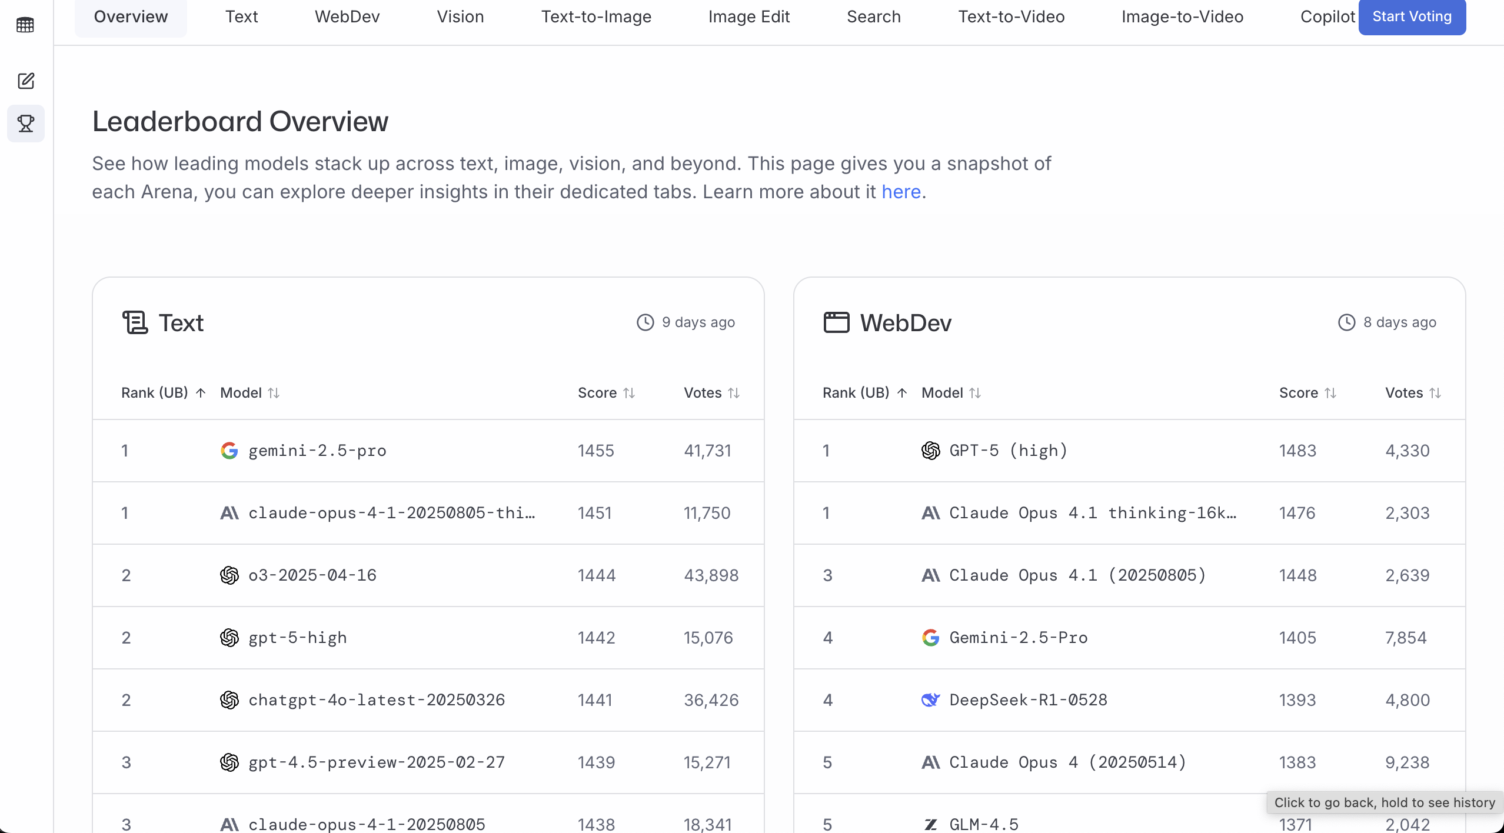Switch to the Vision tab
Viewport: 1504px width, 833px height.
pyautogui.click(x=460, y=16)
